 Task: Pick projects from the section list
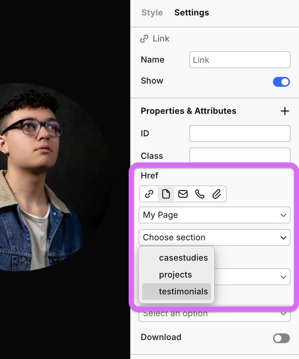point(176,275)
